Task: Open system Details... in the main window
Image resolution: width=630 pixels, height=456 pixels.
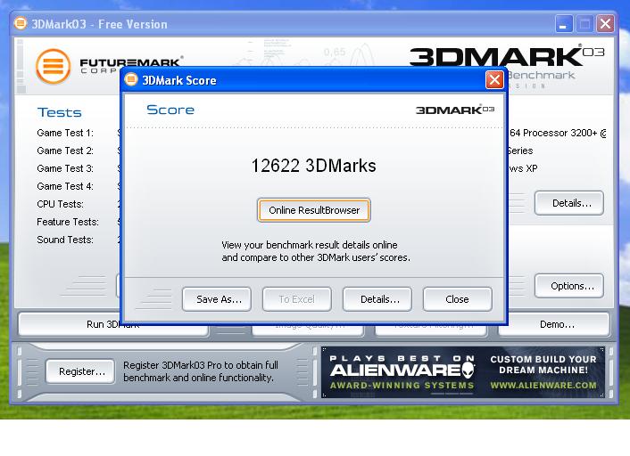Action: 569,203
